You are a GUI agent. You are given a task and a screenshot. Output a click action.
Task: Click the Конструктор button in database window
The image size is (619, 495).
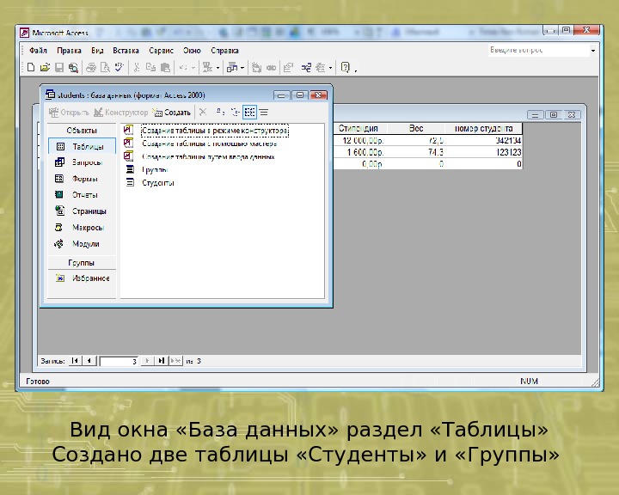121,113
